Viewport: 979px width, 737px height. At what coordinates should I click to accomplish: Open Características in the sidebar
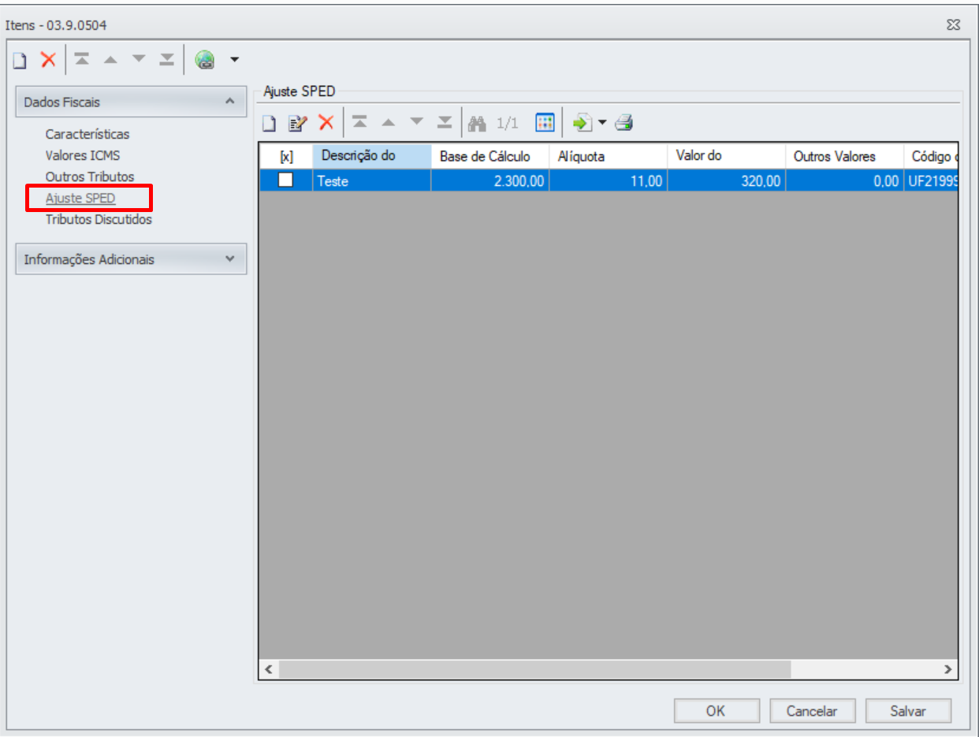click(x=87, y=135)
